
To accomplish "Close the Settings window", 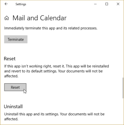I will point(118,4).
